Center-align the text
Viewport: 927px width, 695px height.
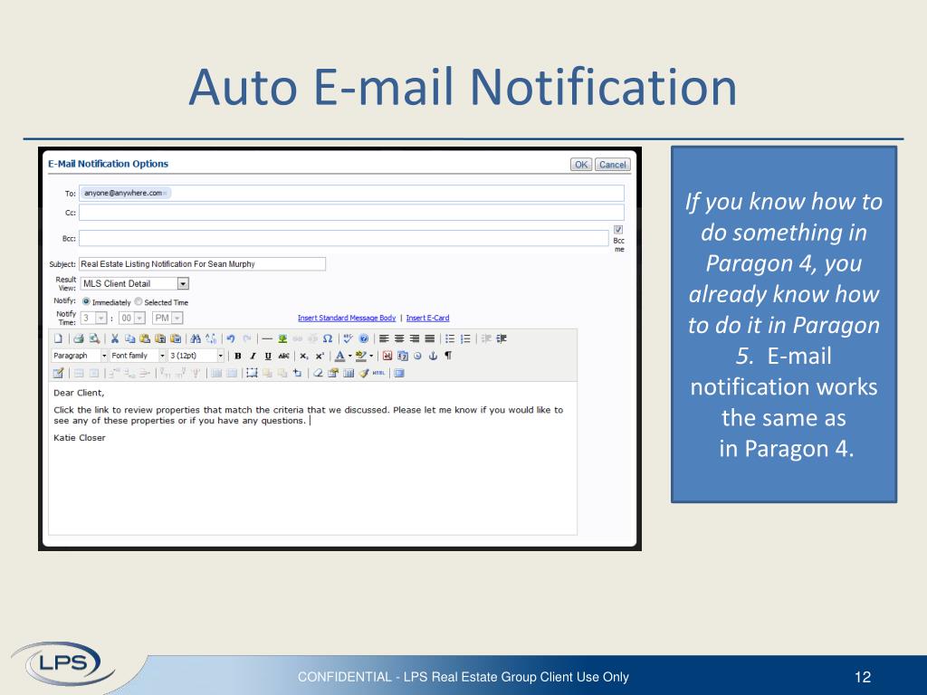point(399,338)
